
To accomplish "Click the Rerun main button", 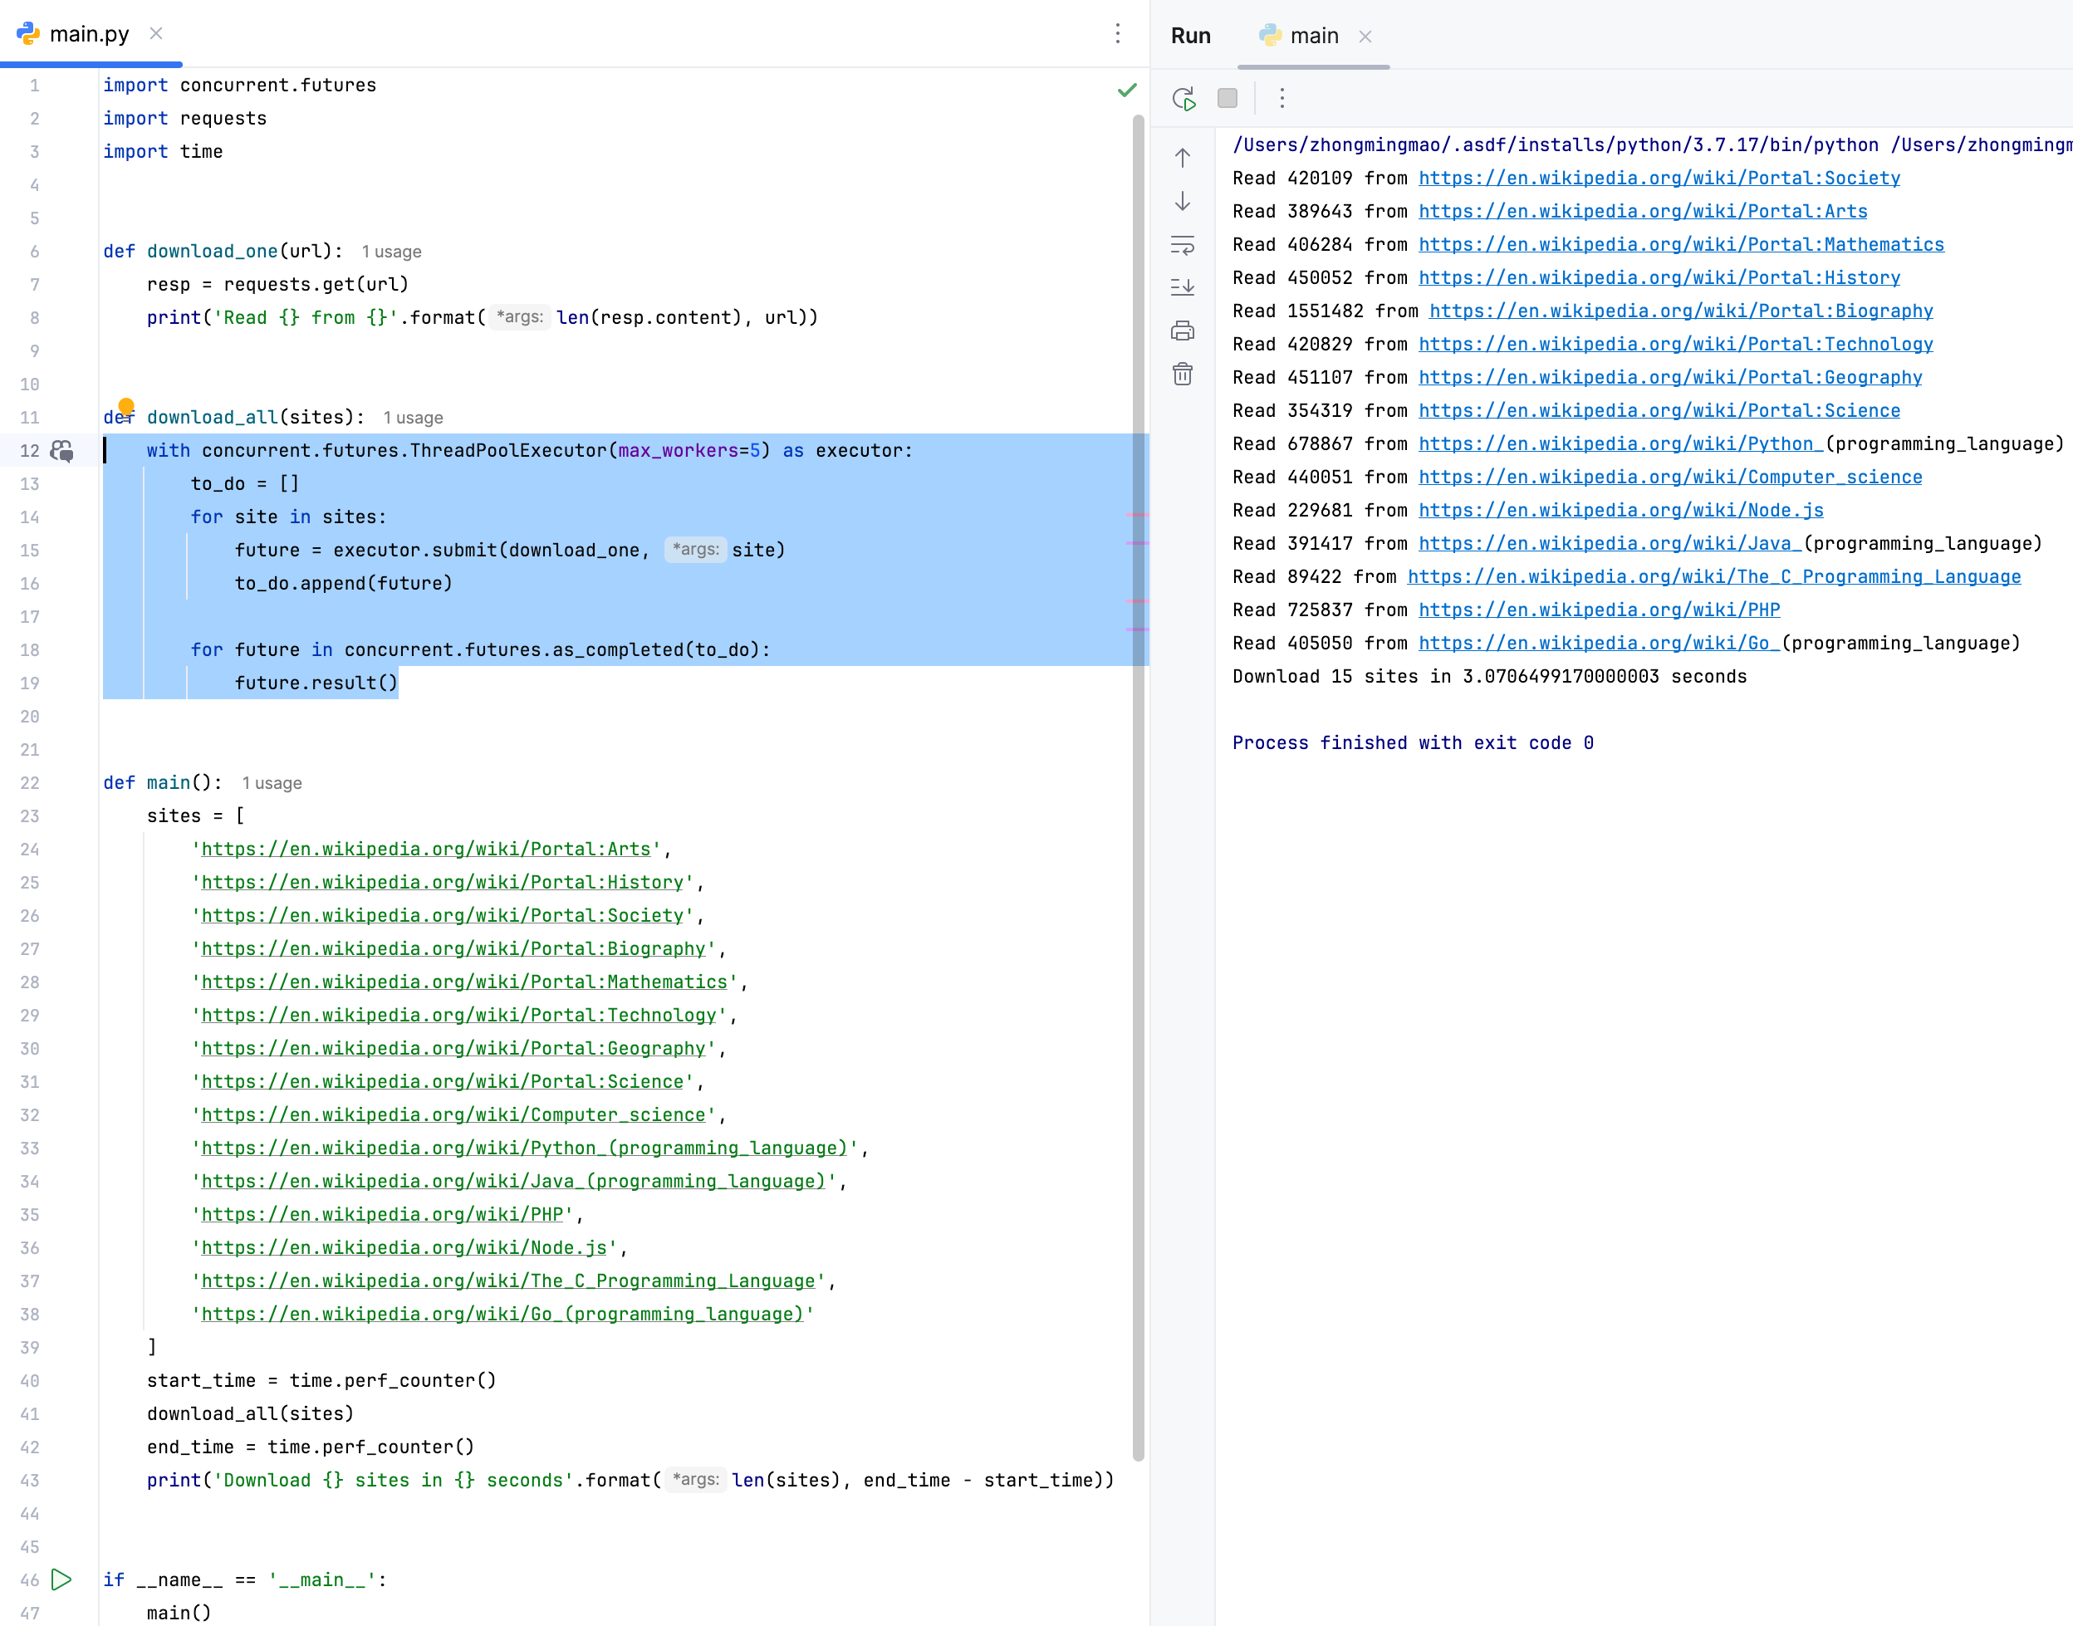I will (1184, 98).
